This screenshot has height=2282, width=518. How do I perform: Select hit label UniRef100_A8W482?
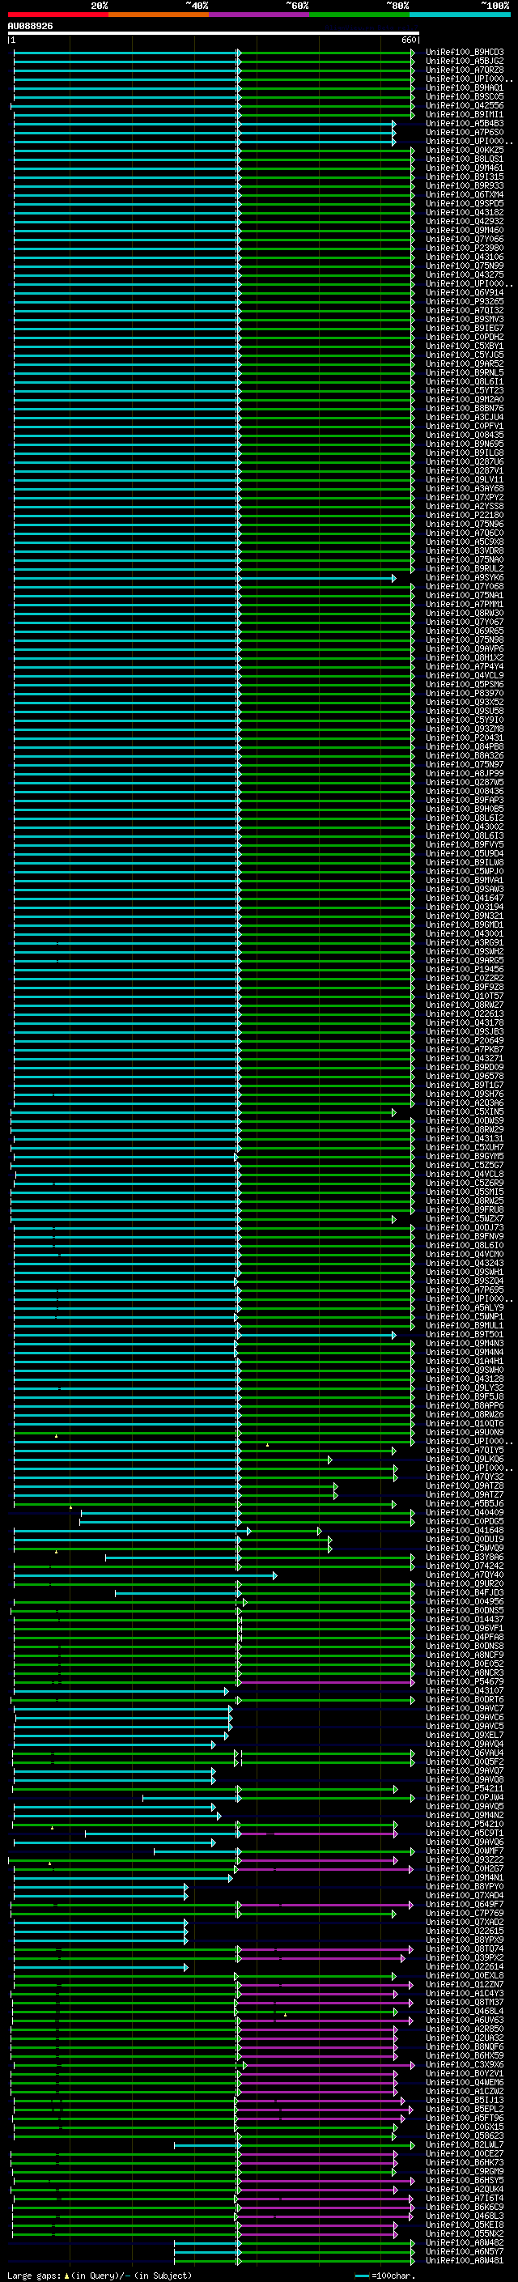tap(465, 2243)
